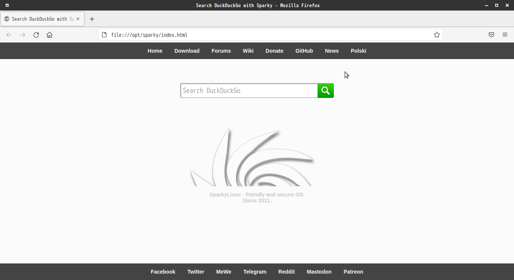514x280 pixels.
Task: Open the window menu icon in title bar
Action: tap(7, 5)
